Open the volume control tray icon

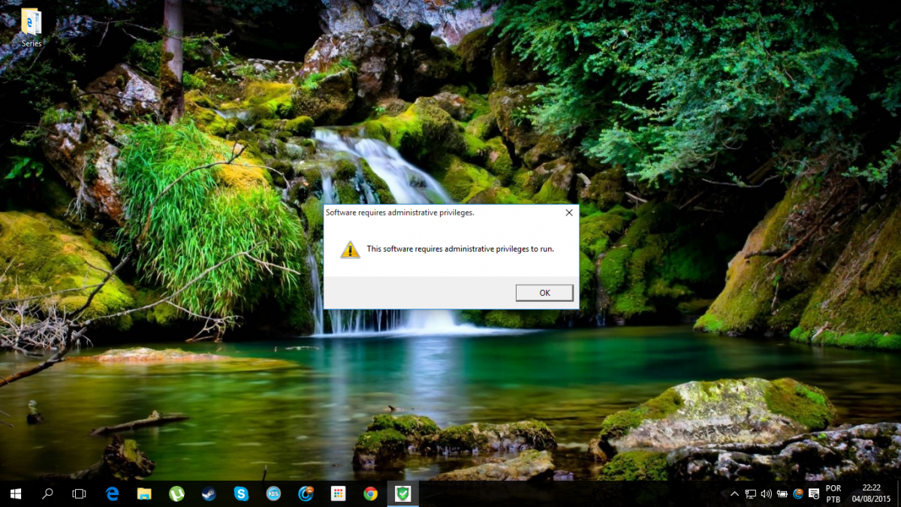point(766,494)
